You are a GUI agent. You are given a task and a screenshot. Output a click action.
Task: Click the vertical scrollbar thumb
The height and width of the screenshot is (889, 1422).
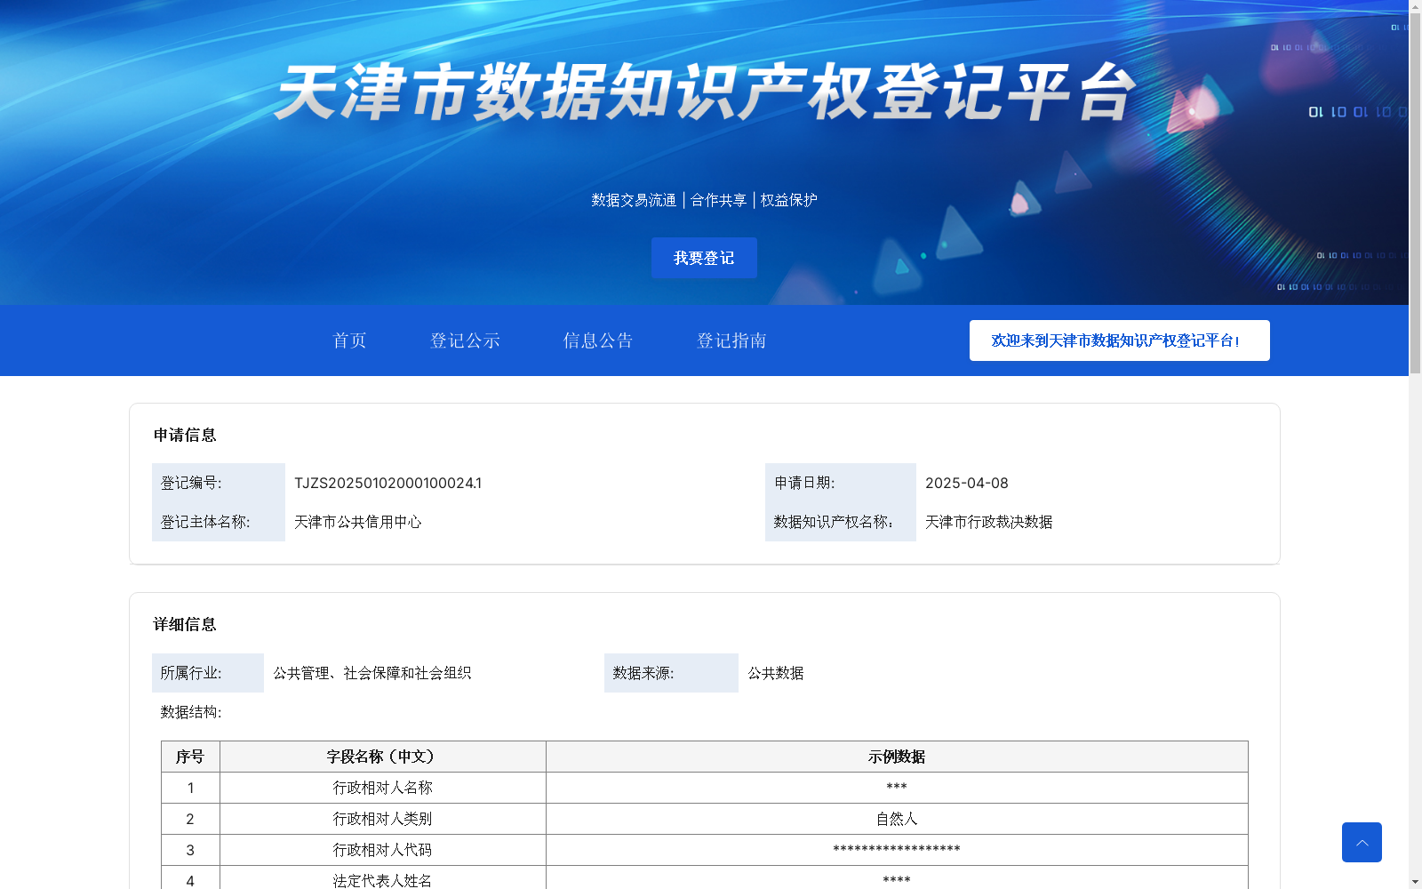tap(1415, 192)
